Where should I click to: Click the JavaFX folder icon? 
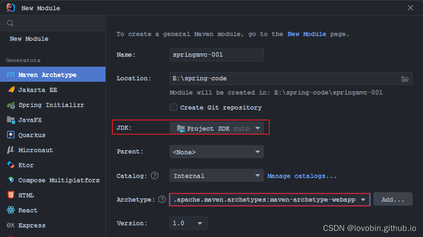point(11,120)
